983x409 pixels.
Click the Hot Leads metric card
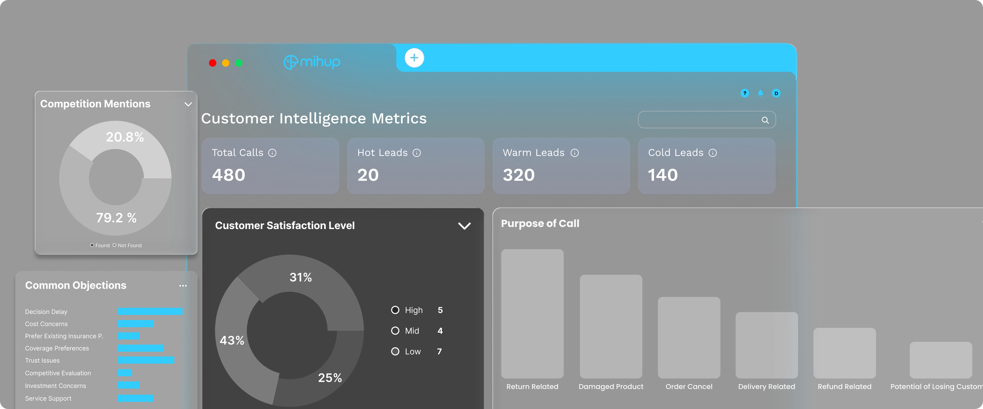415,166
